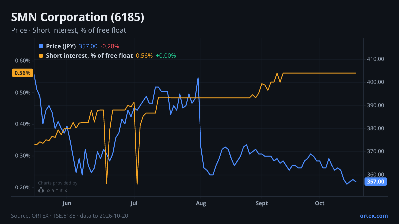
Task: Click the 0.60% left axis label
Action: coord(23,61)
